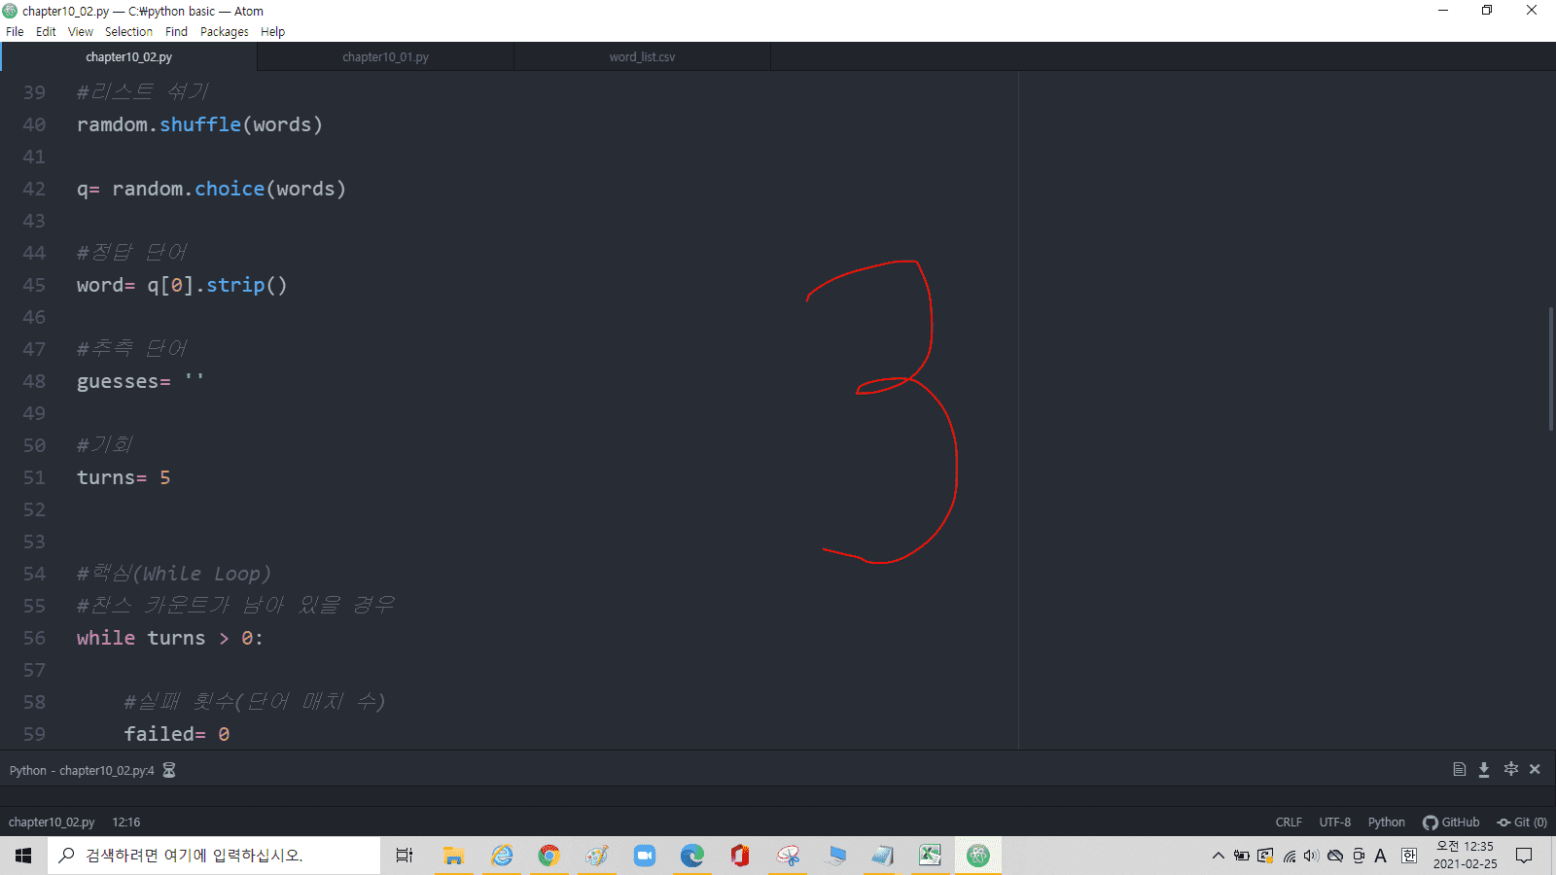Click line number 56 in the gutter
The image size is (1556, 875).
point(34,638)
